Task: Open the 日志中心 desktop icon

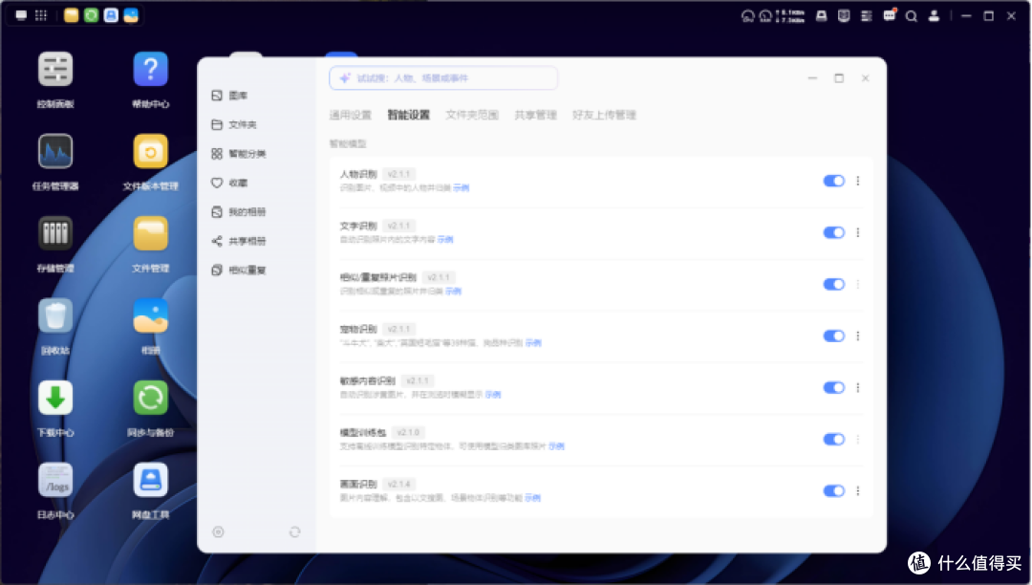Action: pos(55,481)
